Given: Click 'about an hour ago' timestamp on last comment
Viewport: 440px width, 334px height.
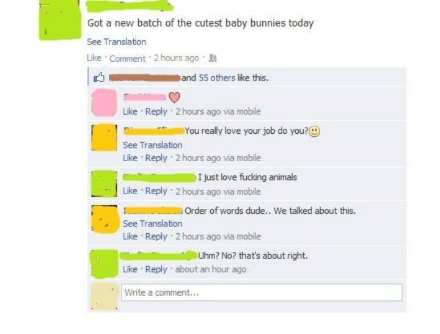Looking at the screenshot, I should coord(211,269).
